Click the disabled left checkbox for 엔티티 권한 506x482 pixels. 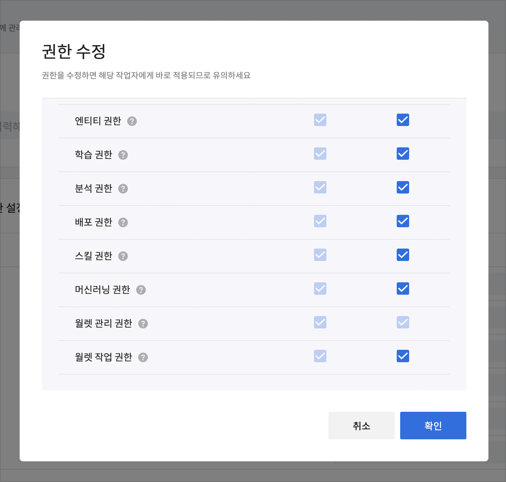click(x=320, y=120)
